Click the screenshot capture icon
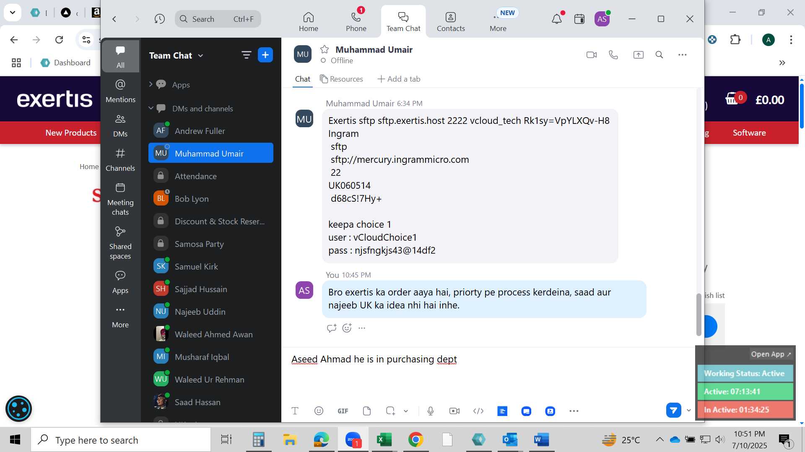 (390, 411)
